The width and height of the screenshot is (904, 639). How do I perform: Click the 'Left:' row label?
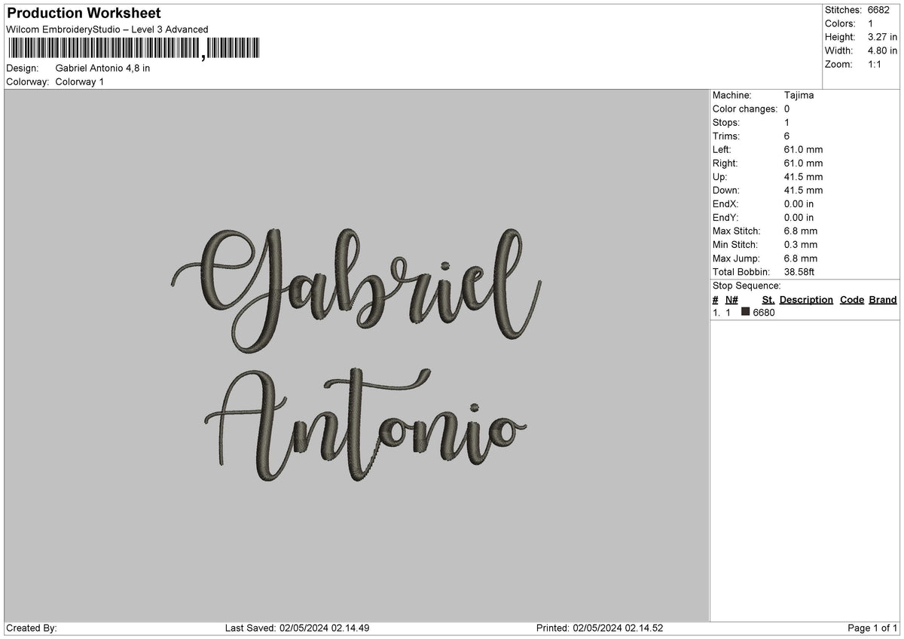pyautogui.click(x=722, y=149)
